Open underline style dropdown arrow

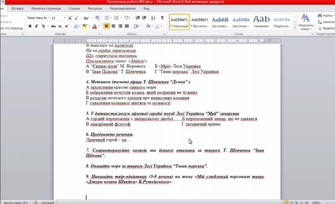click(48, 26)
